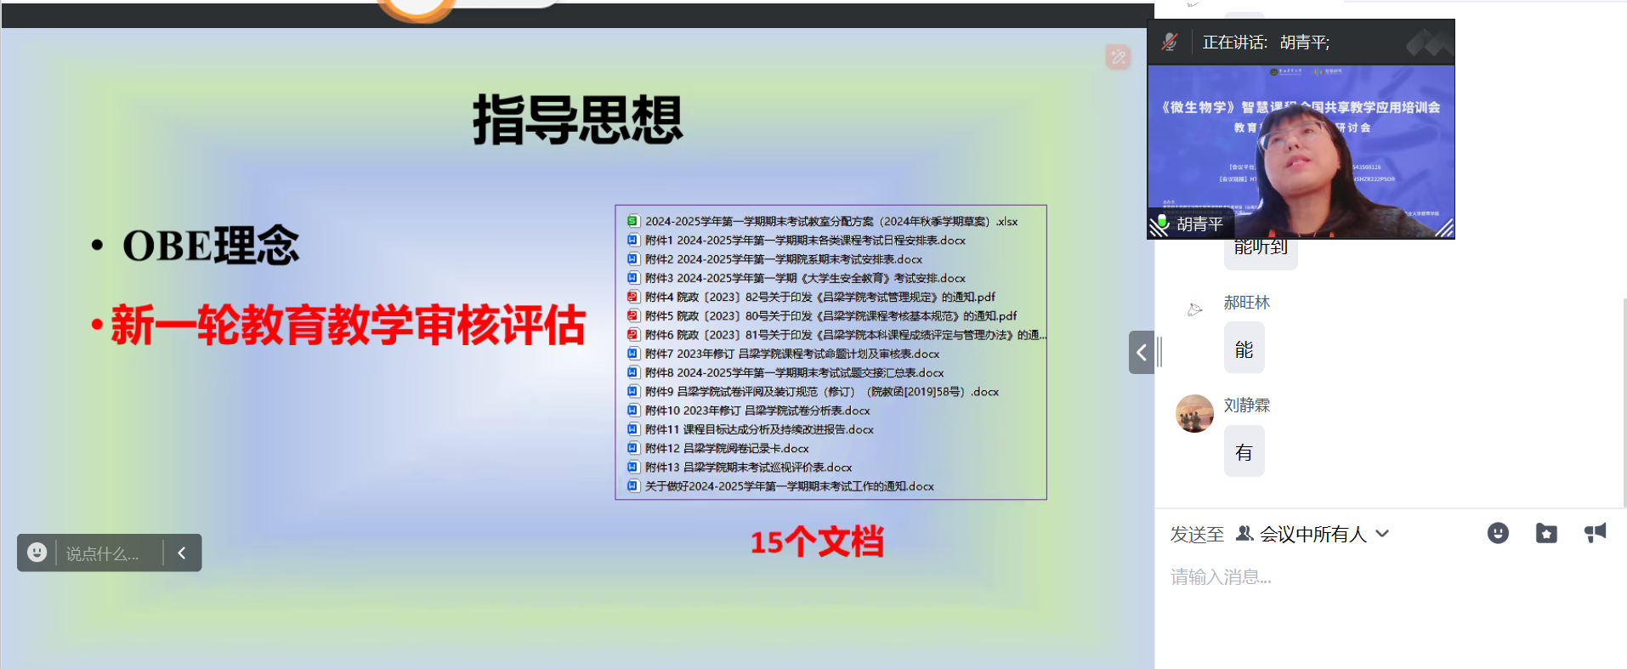Click 郝旺林's "能" message bubble
This screenshot has width=1627, height=669.
click(1244, 349)
